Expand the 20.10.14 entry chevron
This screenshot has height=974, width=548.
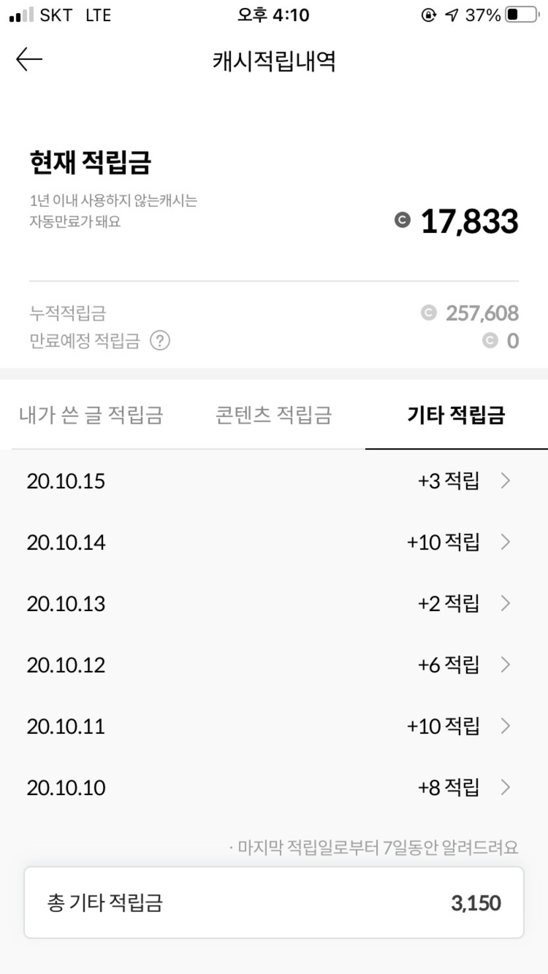click(x=506, y=542)
